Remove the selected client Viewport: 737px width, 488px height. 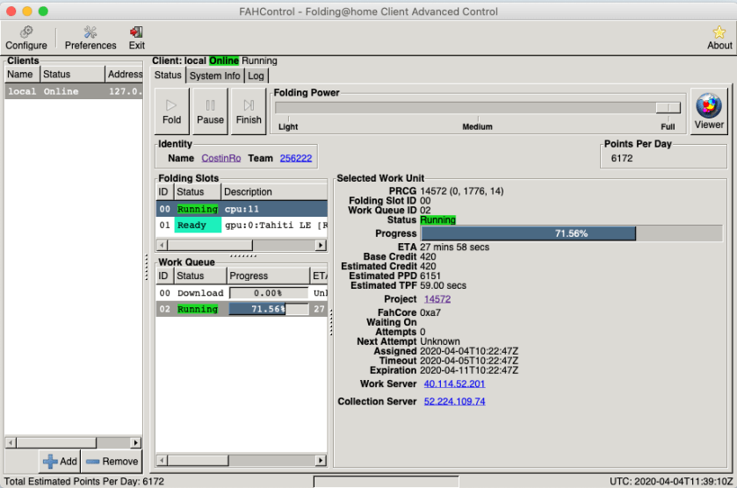112,461
